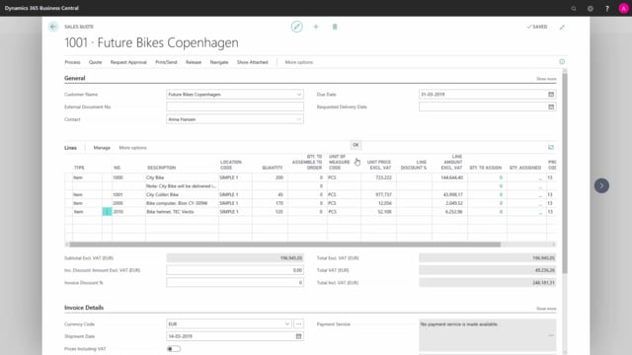
Task: Open search magnifier in top bar
Action: coord(574,9)
